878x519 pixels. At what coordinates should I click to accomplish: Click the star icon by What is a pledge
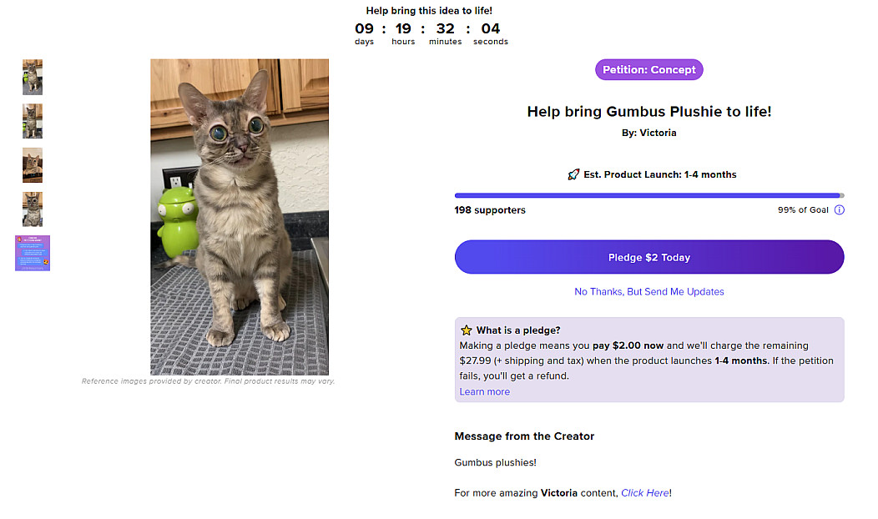point(466,330)
